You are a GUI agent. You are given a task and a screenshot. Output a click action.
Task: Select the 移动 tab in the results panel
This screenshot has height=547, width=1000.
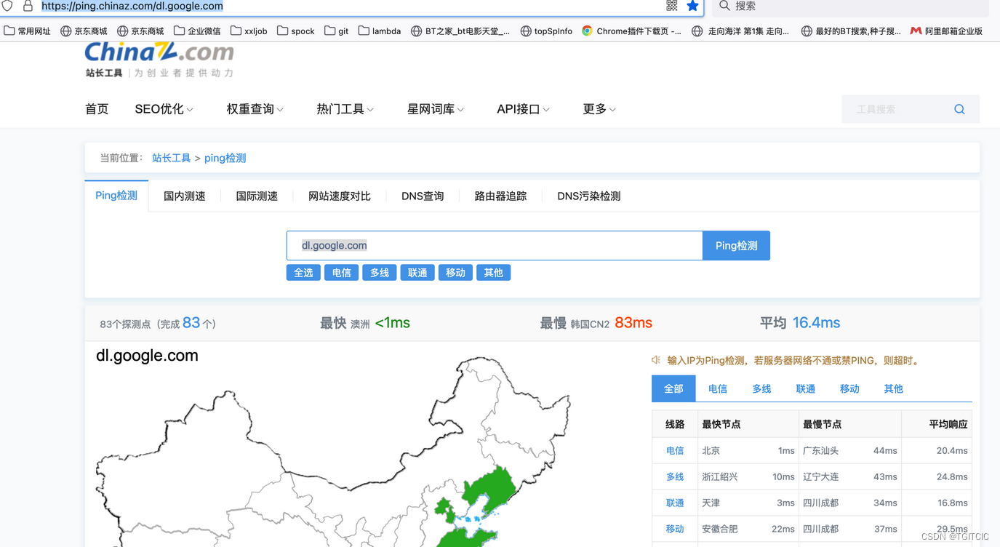(849, 388)
